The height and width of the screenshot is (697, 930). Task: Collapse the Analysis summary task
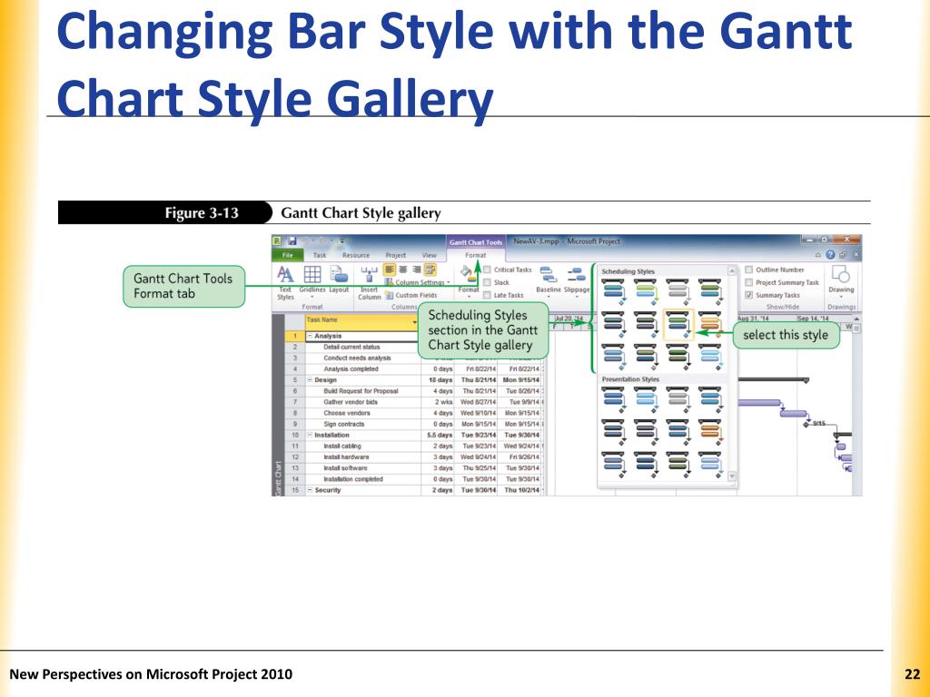click(x=310, y=336)
